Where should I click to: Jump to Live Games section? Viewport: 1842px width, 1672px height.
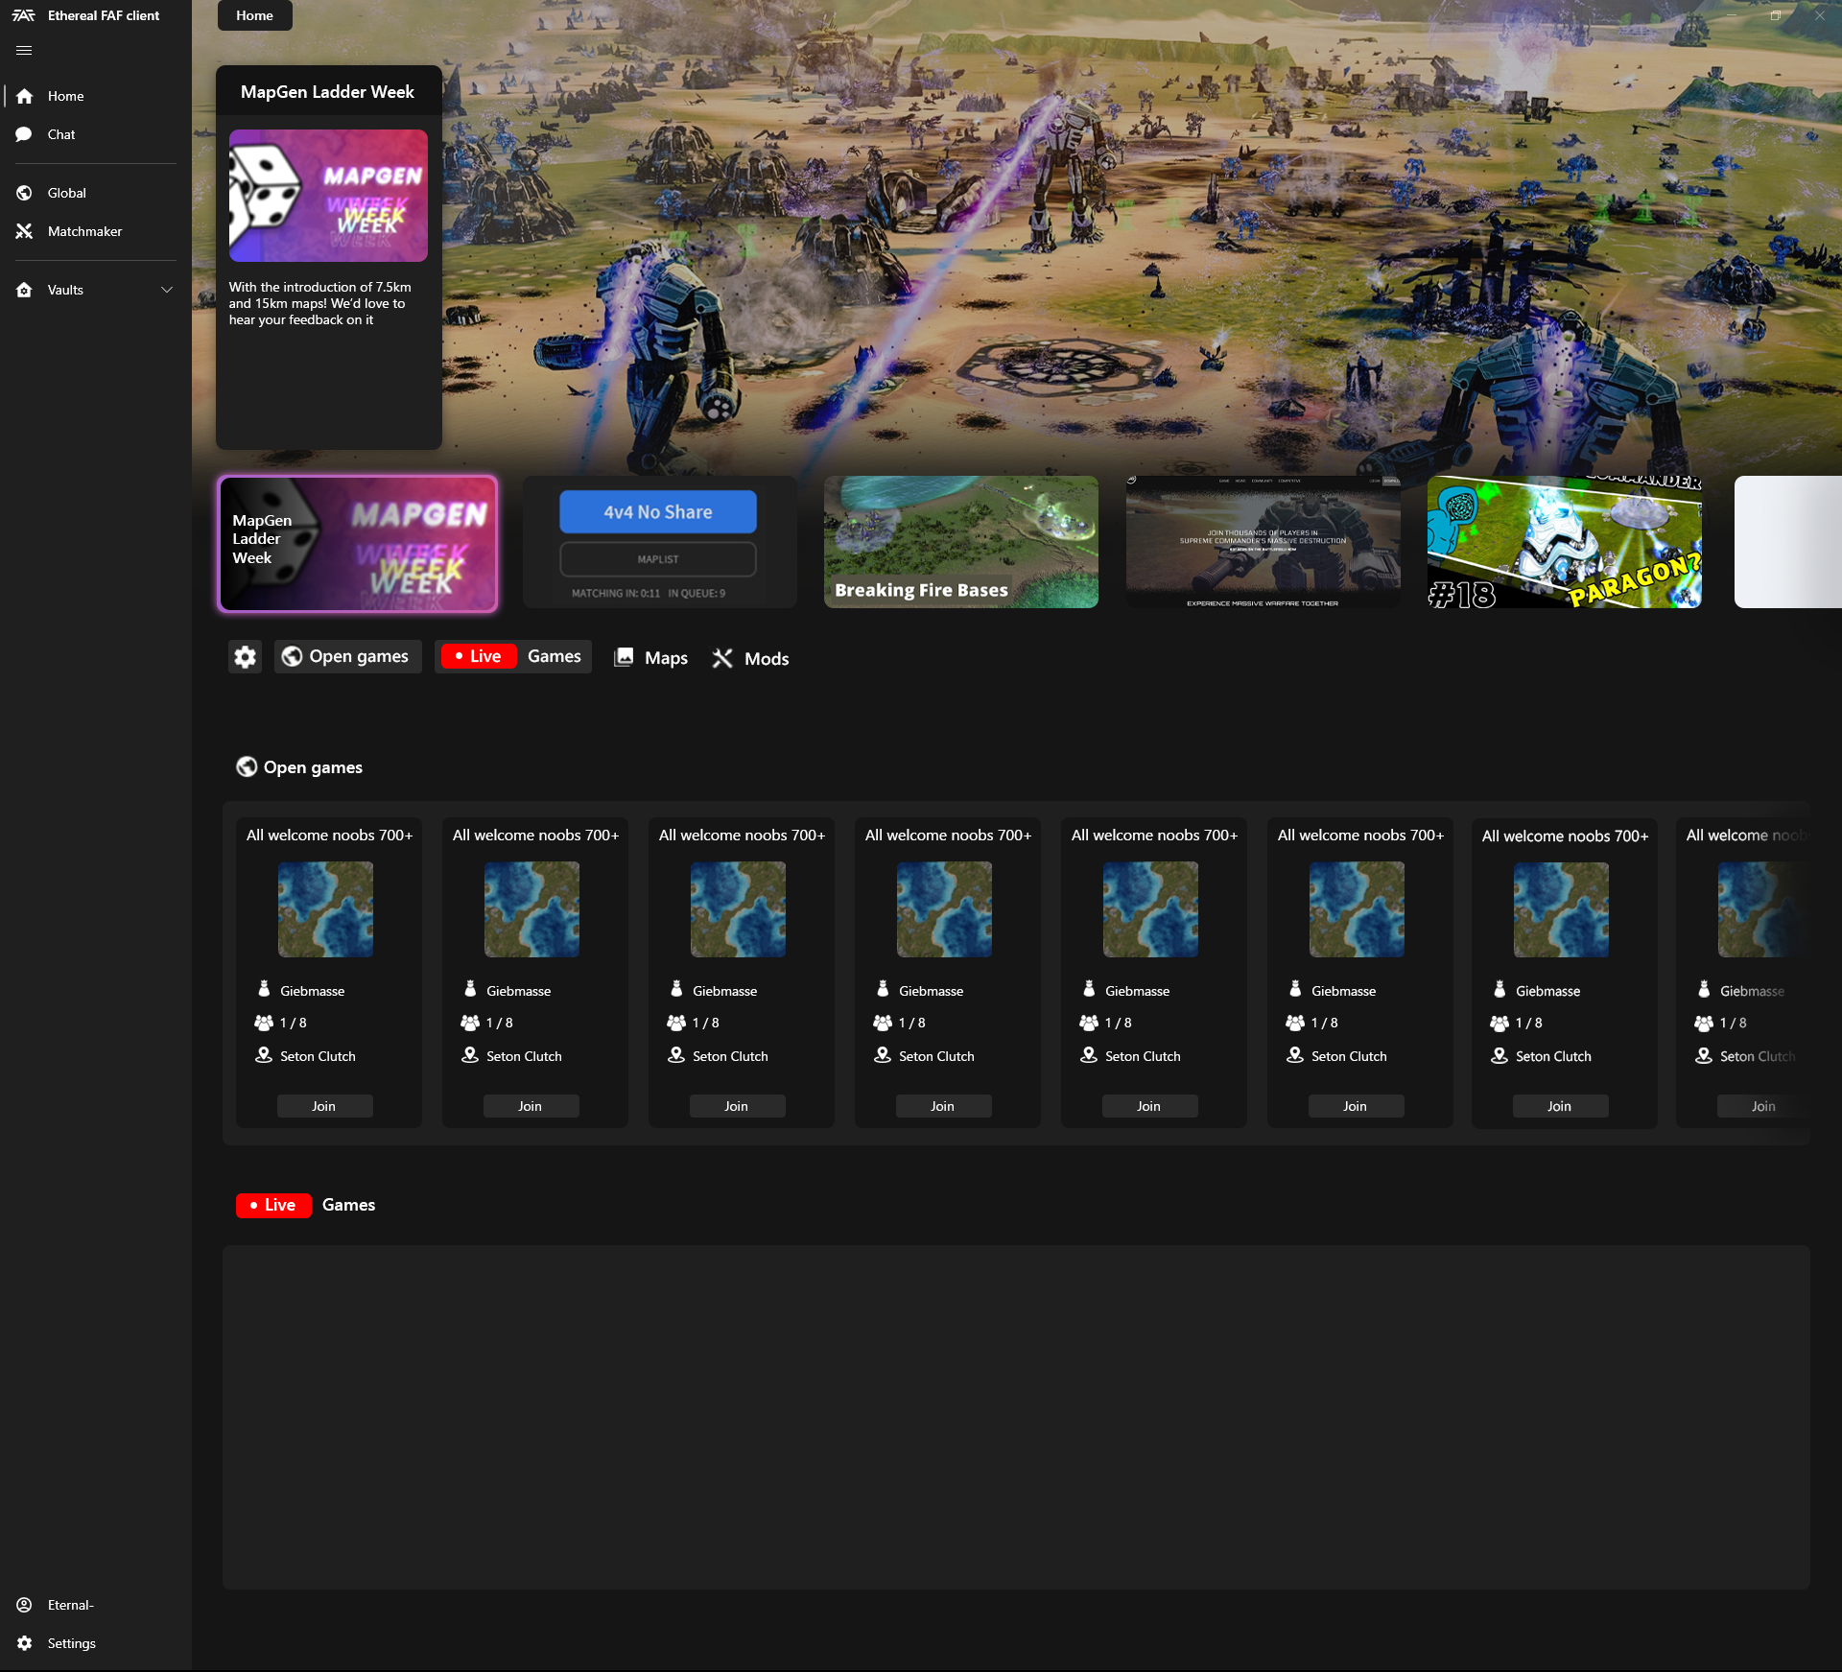coord(513,656)
